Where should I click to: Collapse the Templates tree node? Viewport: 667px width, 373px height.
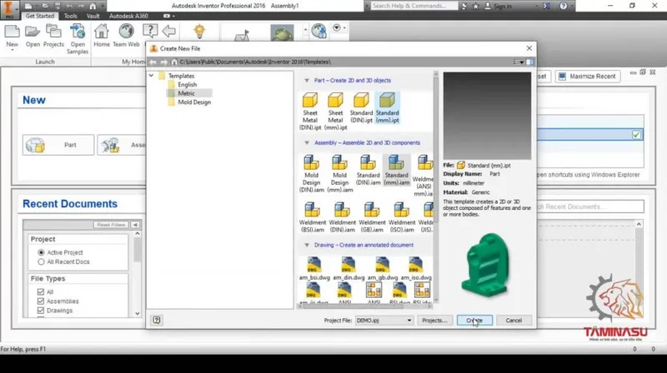click(152, 76)
